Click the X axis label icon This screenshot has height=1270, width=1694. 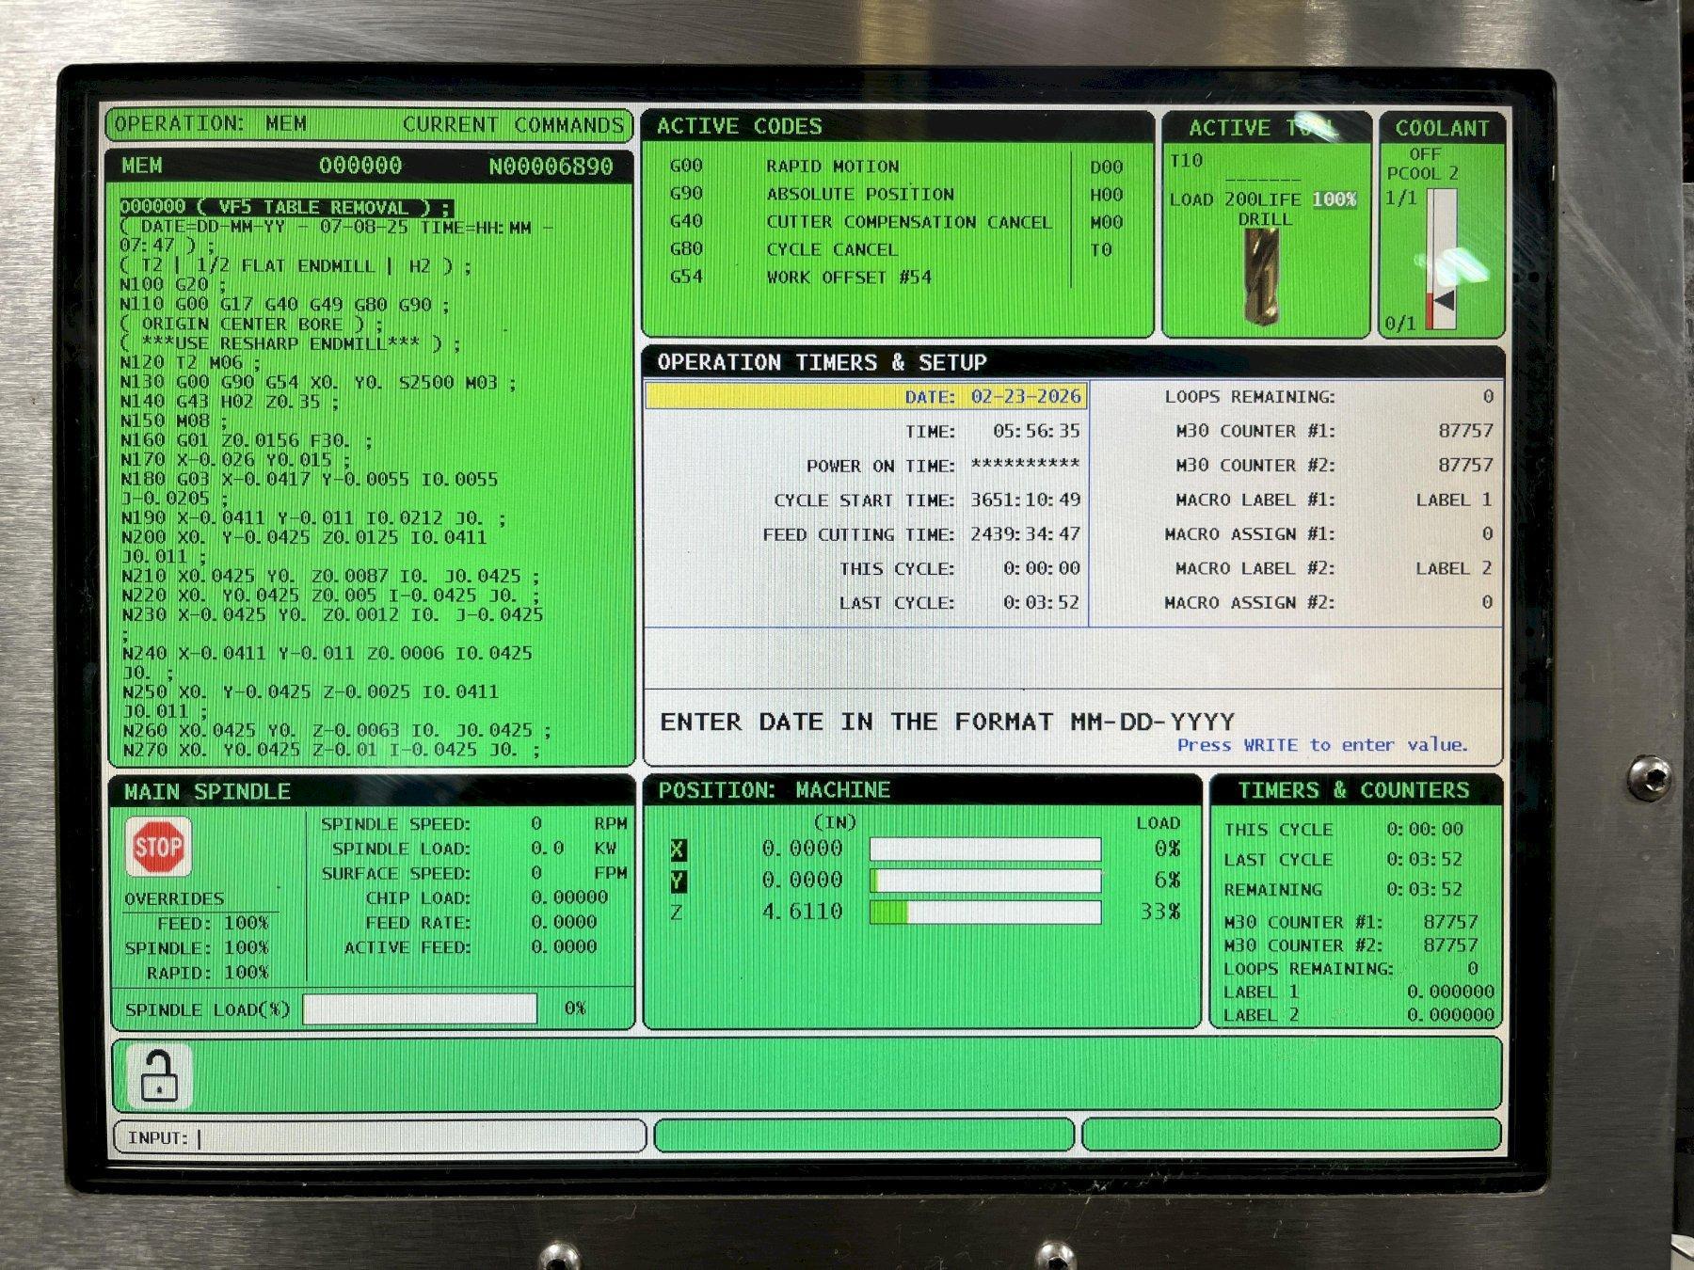tap(679, 849)
